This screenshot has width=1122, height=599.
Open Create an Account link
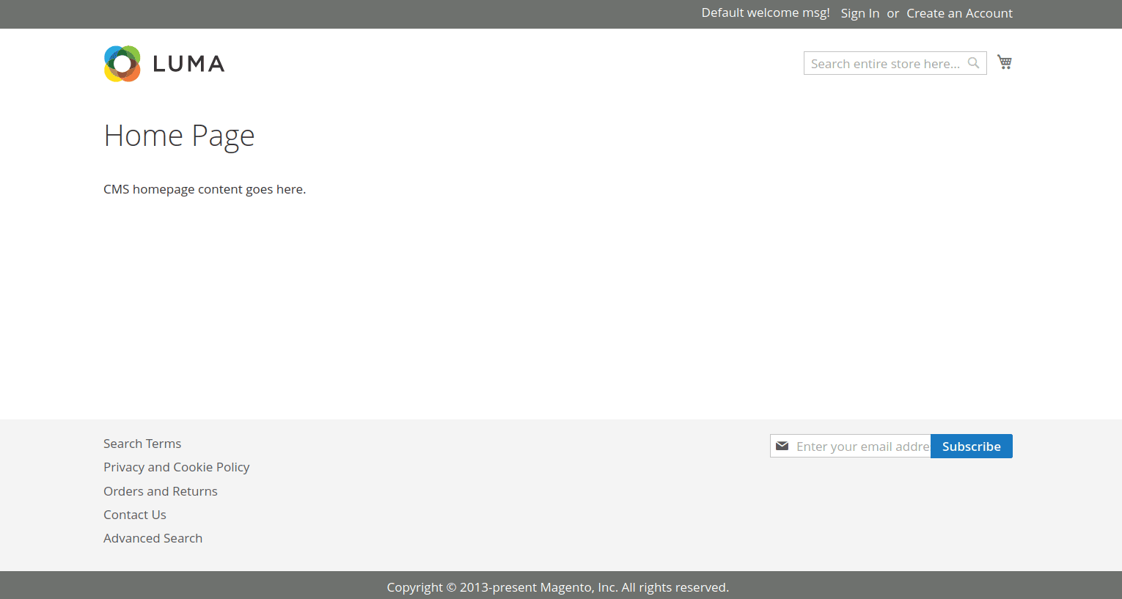click(x=959, y=13)
